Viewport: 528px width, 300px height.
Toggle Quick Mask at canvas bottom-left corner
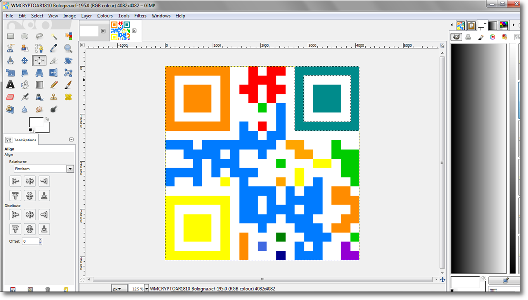(82, 280)
